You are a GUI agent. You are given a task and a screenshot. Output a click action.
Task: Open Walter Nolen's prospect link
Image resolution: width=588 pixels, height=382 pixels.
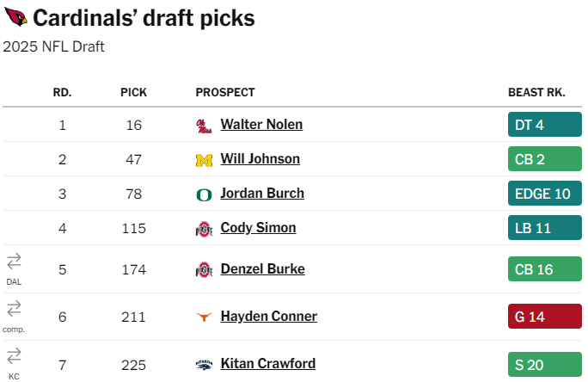261,125
